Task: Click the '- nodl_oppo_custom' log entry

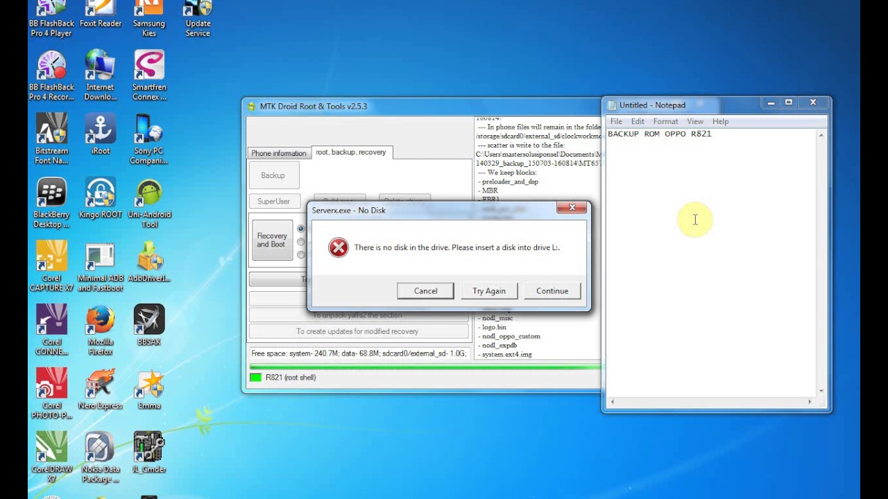Action: pos(509,336)
